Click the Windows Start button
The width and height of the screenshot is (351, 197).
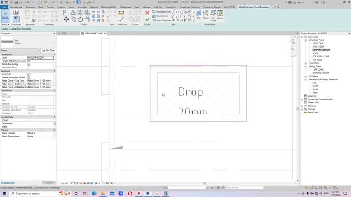(x=4, y=193)
